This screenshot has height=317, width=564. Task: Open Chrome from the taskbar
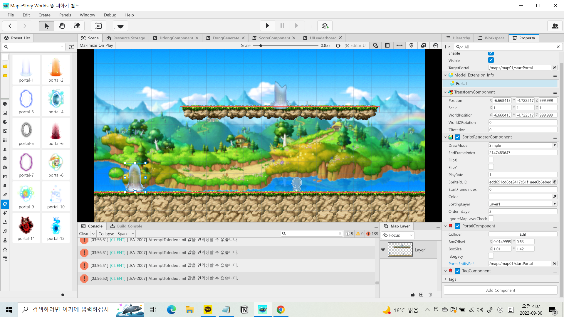pyautogui.click(x=281, y=309)
